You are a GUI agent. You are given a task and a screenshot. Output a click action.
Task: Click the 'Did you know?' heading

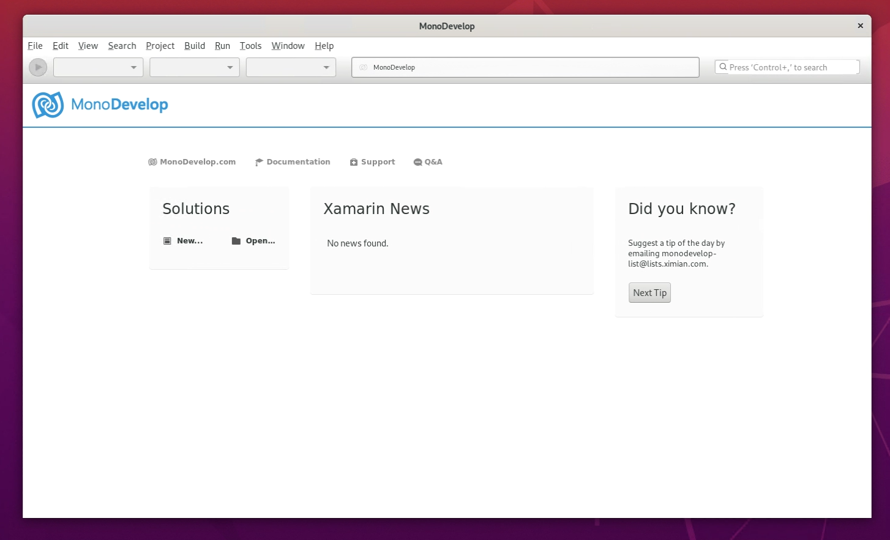682,209
